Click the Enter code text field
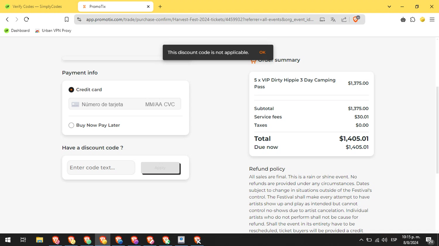439x246 pixels. (x=101, y=168)
